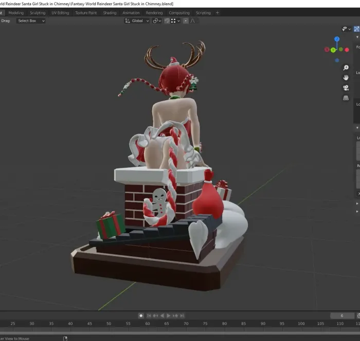The height and width of the screenshot is (341, 360).
Task: Open the Select Box drag dropdown
Action: pyautogui.click(x=31, y=21)
